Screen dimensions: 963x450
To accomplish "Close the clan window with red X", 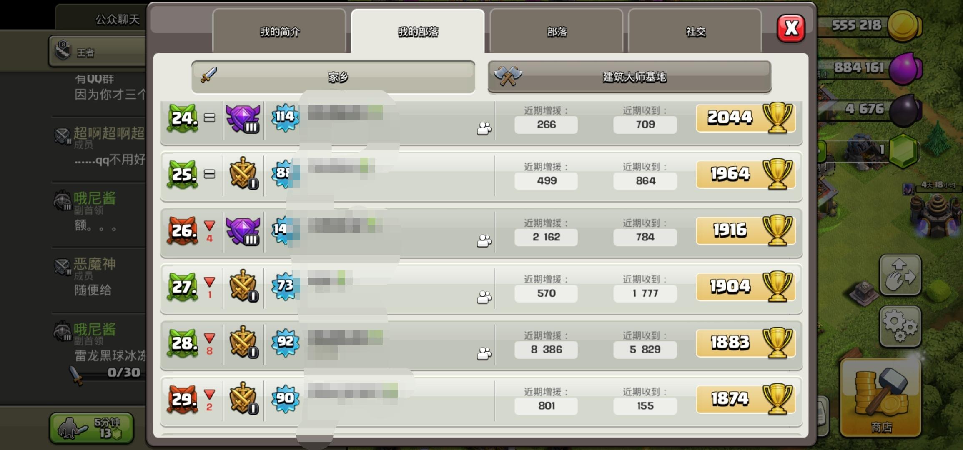I will (x=791, y=28).
